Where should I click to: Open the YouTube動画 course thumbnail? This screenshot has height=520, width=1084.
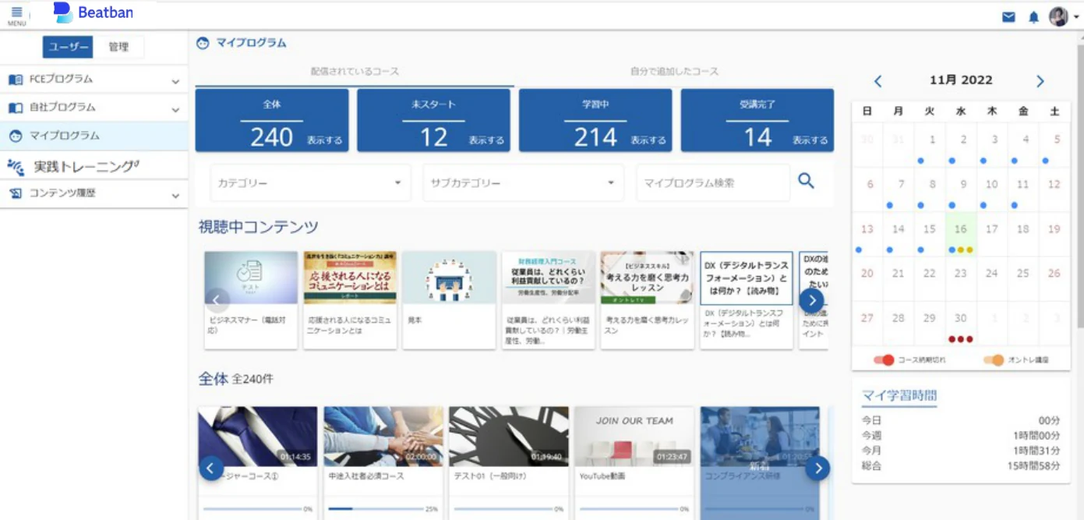(x=634, y=437)
